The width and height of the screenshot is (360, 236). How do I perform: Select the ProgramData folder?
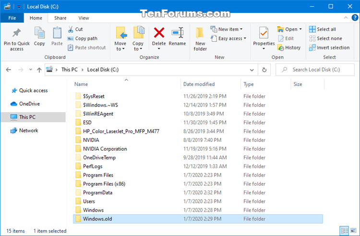(198, 192)
